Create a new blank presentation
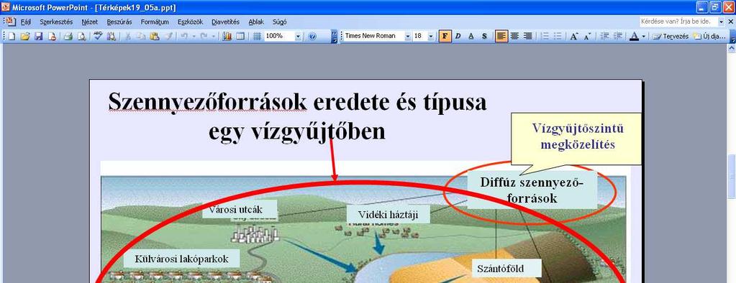The width and height of the screenshot is (736, 283). click(12, 36)
